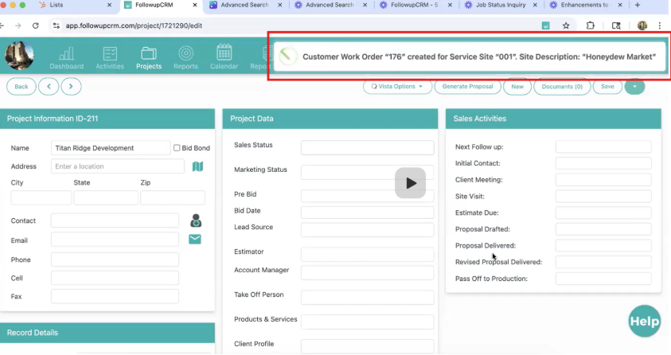
Task: Open the Take Off Person field
Action: tap(367, 297)
